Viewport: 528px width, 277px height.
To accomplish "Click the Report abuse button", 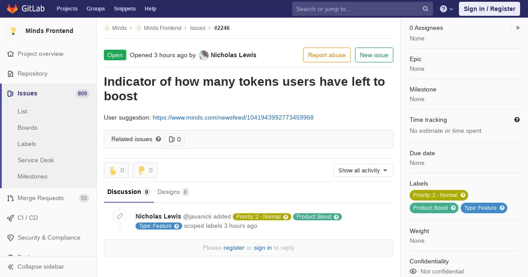I will pos(327,55).
